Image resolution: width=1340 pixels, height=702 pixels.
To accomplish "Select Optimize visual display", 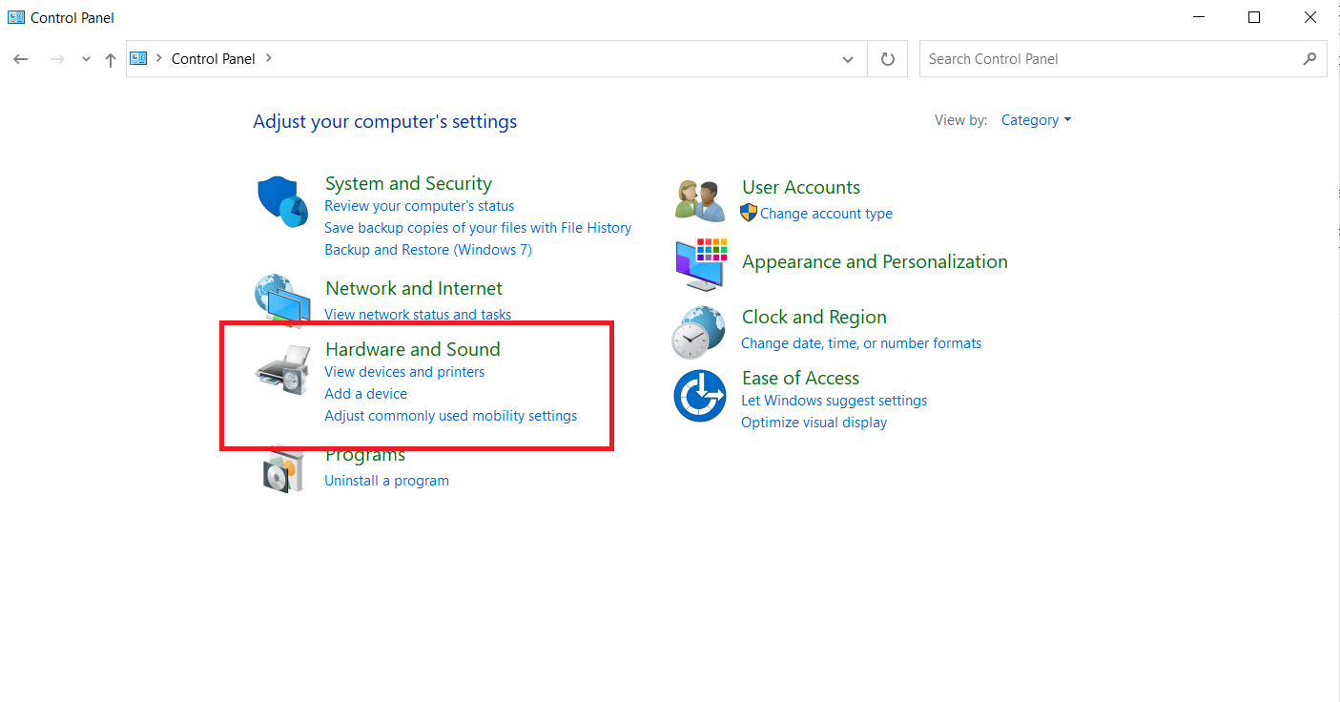I will tap(814, 423).
